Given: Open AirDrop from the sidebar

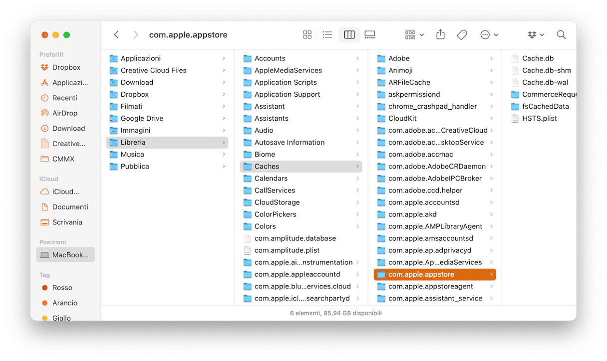Looking at the screenshot, I should click(65, 113).
